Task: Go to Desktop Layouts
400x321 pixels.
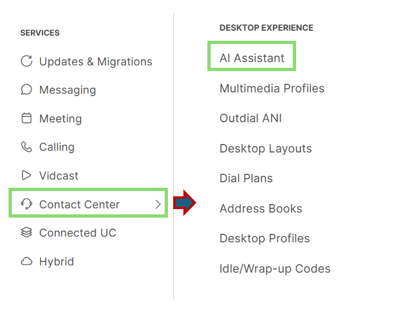Action: [x=266, y=148]
